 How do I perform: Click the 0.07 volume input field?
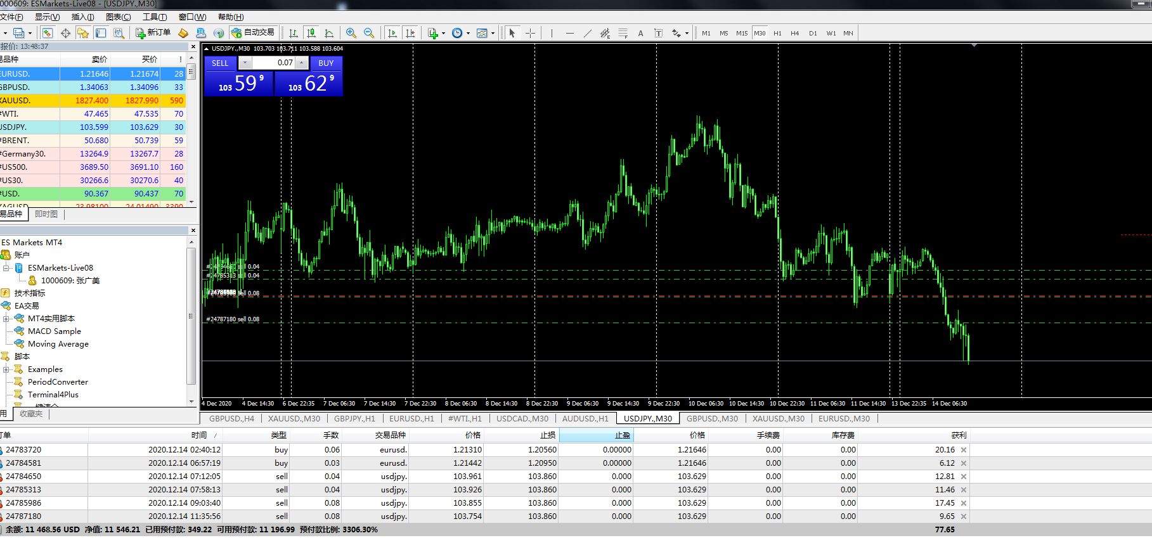(x=273, y=63)
